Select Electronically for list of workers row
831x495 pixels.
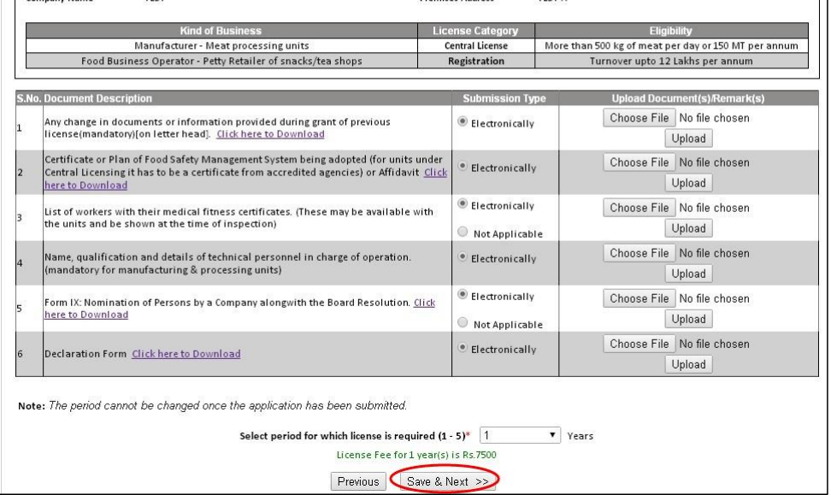(x=463, y=206)
